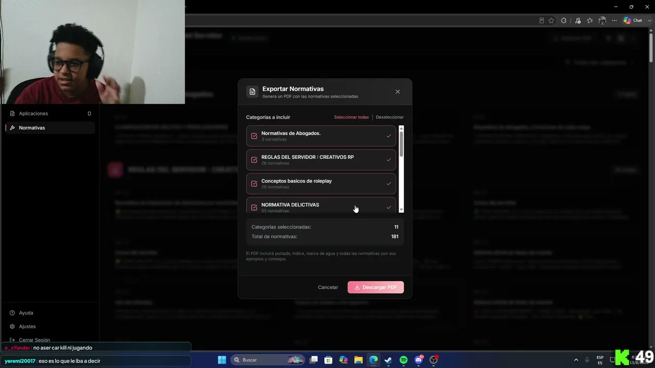Open Discord from the taskbar
This screenshot has height=368, width=655.
pos(419,360)
